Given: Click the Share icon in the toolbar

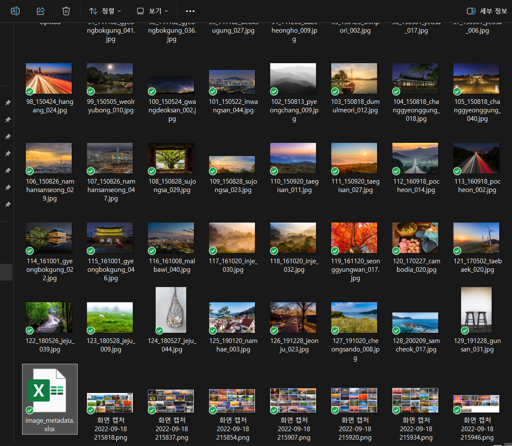Looking at the screenshot, I should [x=41, y=11].
